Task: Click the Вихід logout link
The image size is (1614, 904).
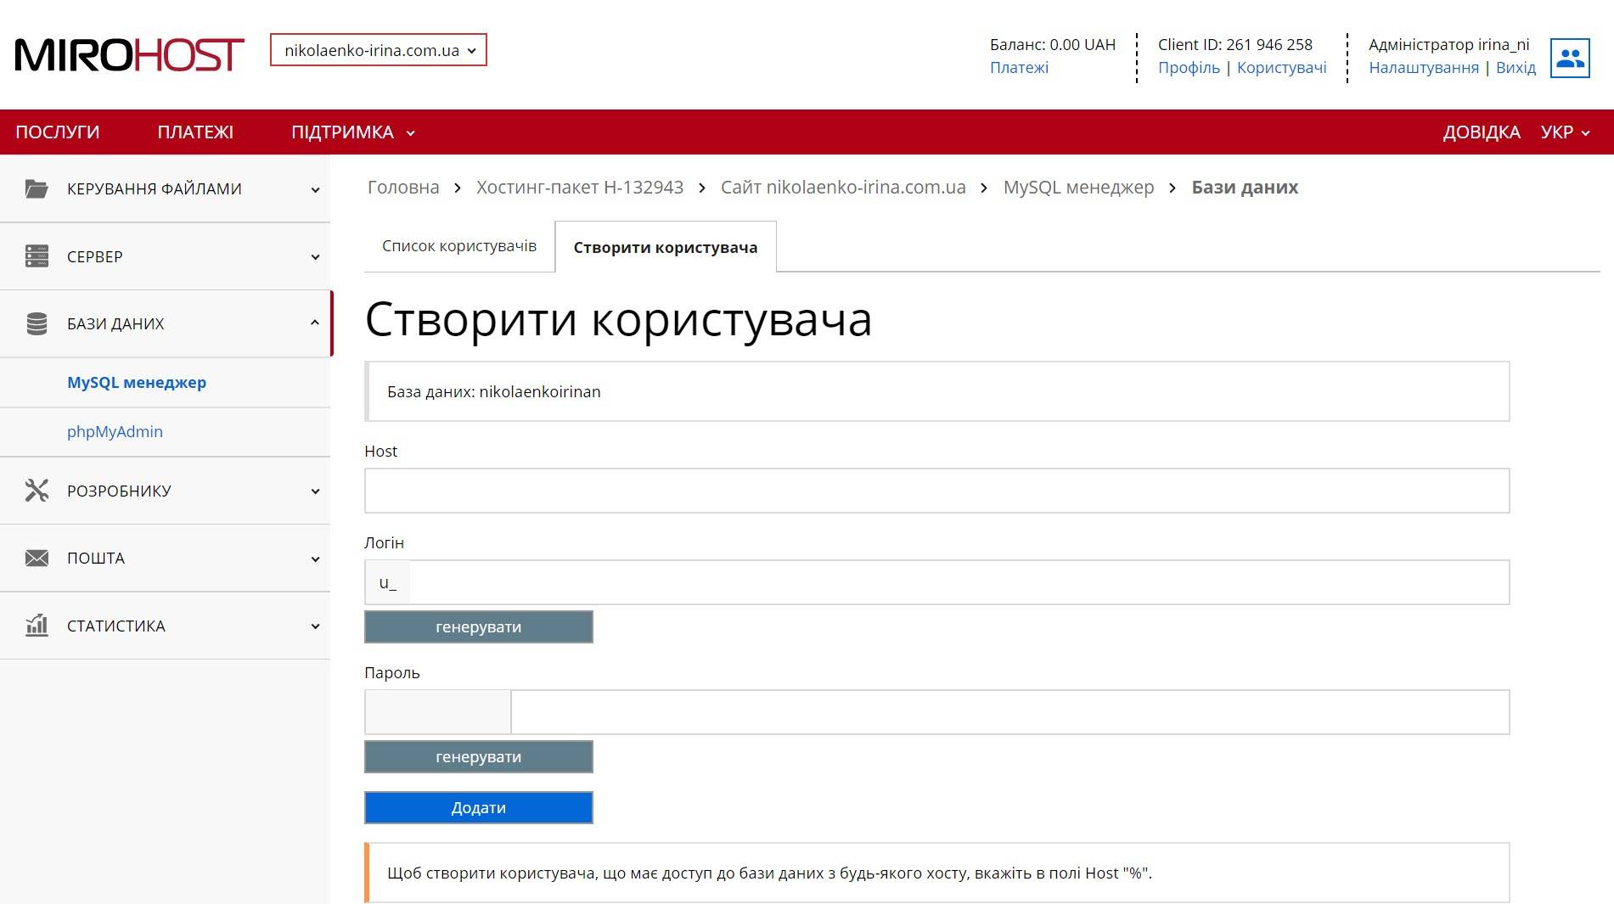Action: (x=1516, y=68)
